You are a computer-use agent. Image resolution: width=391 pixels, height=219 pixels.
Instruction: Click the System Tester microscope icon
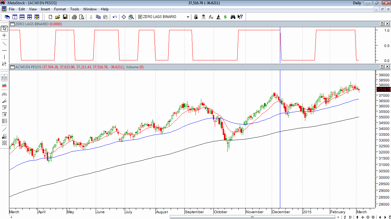[218, 17]
